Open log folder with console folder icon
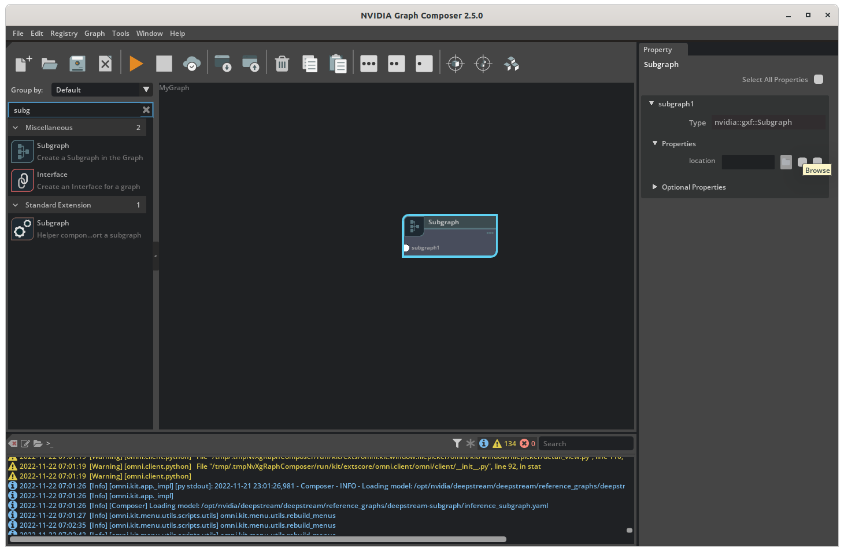This screenshot has height=552, width=844. [38, 443]
